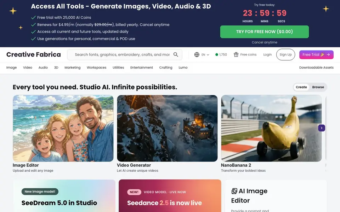Open the EN language dropdown
Viewport: 340px width, 212px height.
click(x=205, y=54)
